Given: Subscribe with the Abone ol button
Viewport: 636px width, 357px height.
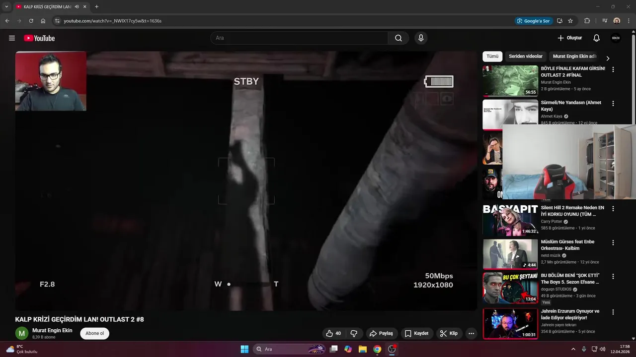Looking at the screenshot, I should [x=94, y=333].
